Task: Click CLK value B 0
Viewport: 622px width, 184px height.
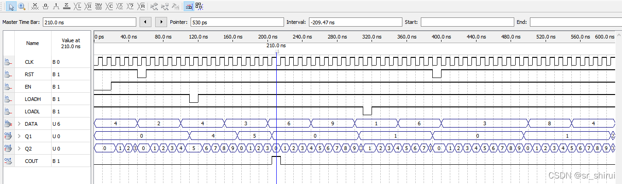Action: coord(56,62)
